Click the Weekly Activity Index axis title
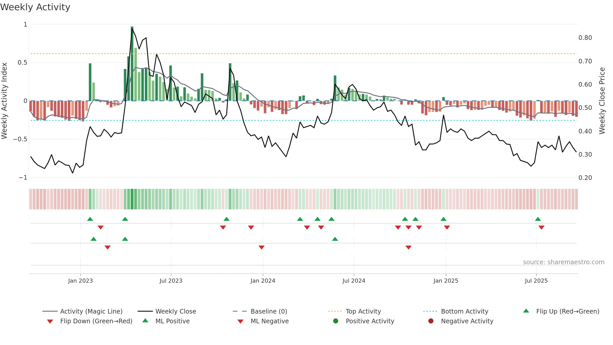Screen dimensions: 613x345 (4, 101)
